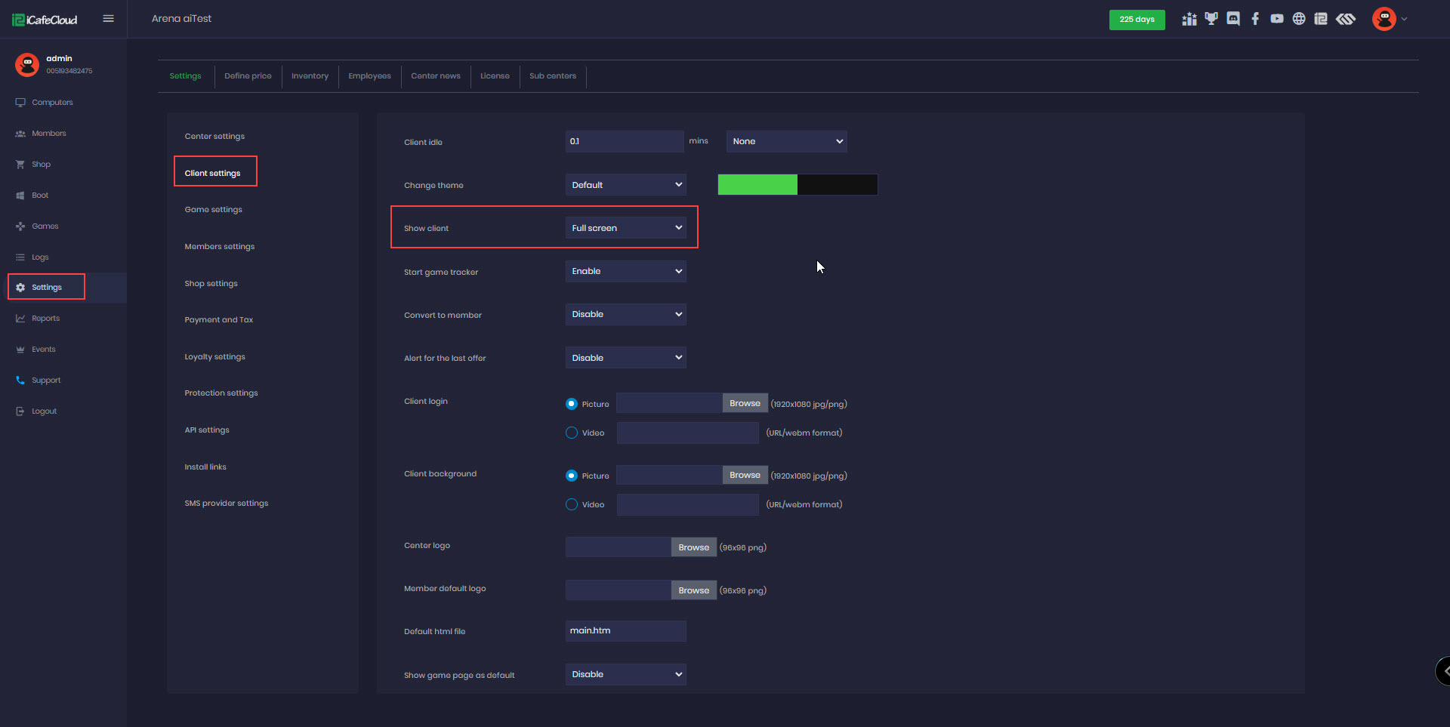
Task: Click the Boot icon in sidebar
Action: 21,195
